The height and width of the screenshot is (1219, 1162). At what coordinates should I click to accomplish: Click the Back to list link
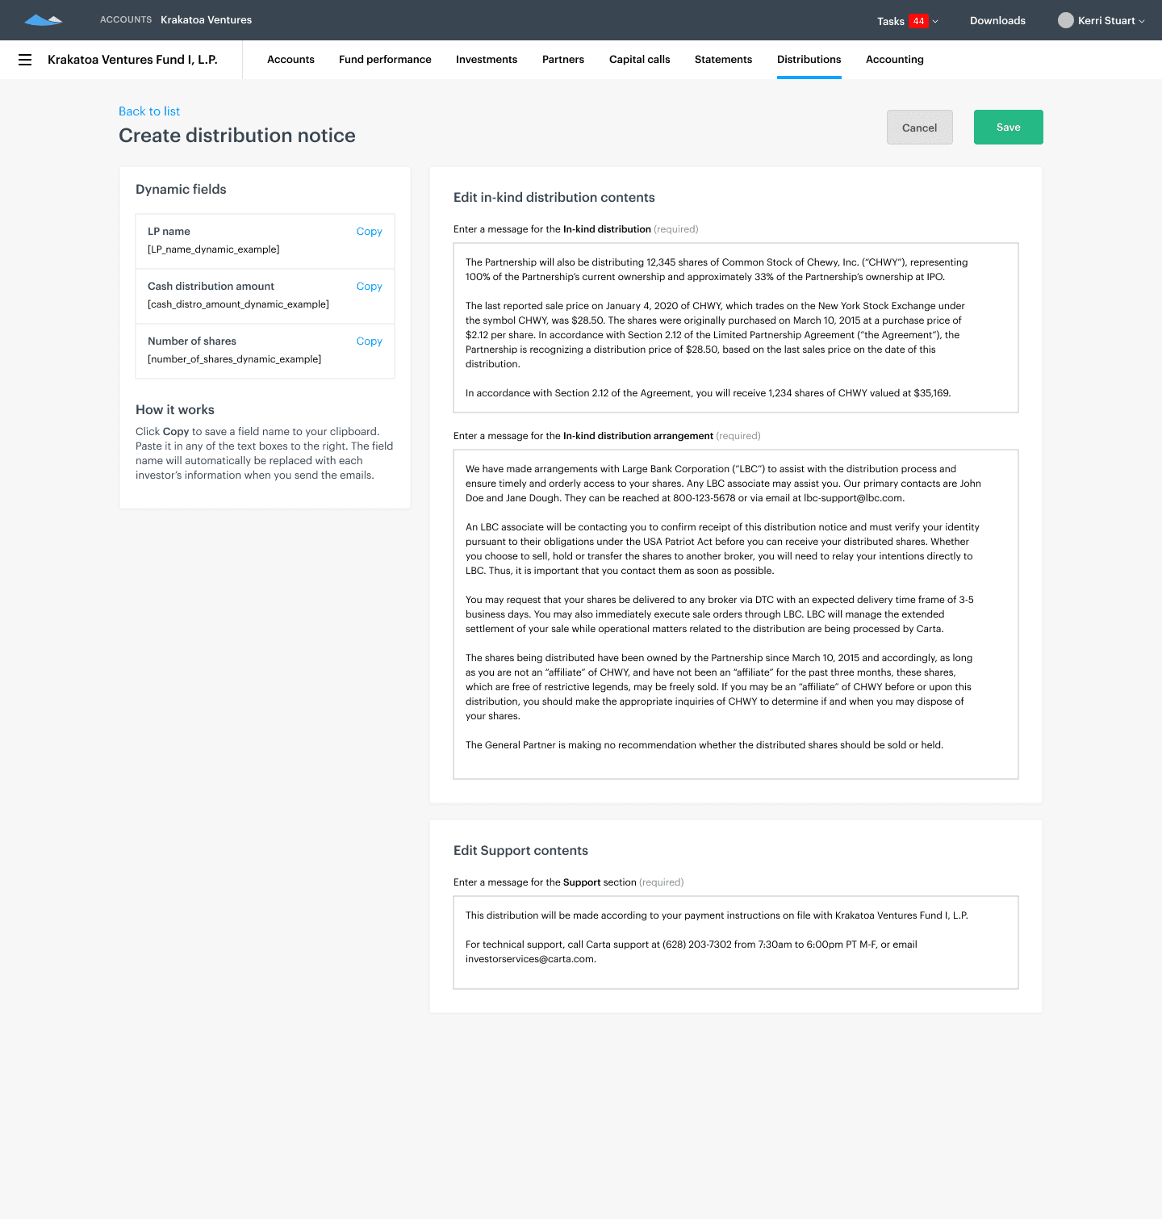point(149,111)
